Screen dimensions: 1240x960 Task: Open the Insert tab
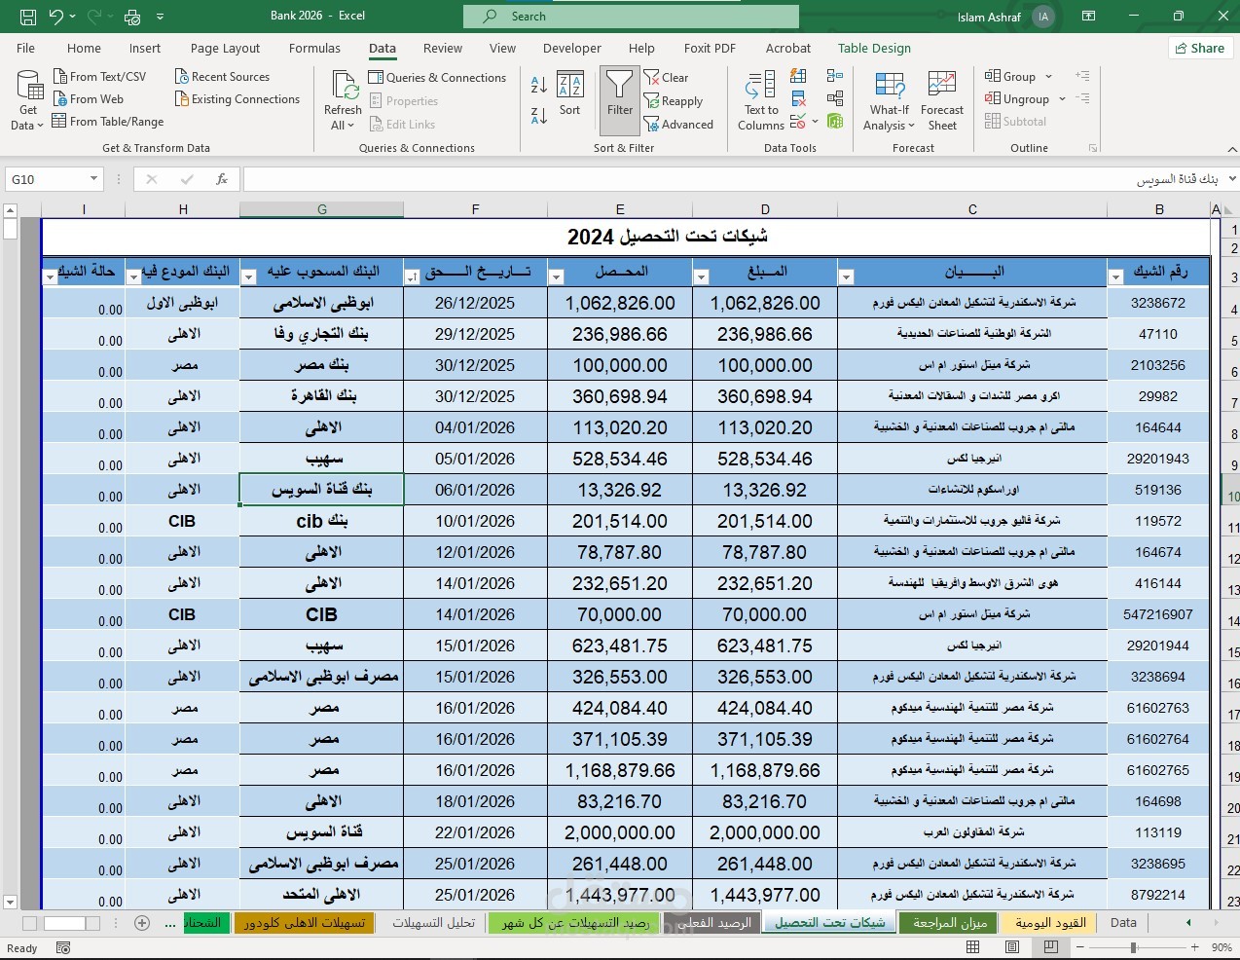pos(145,48)
